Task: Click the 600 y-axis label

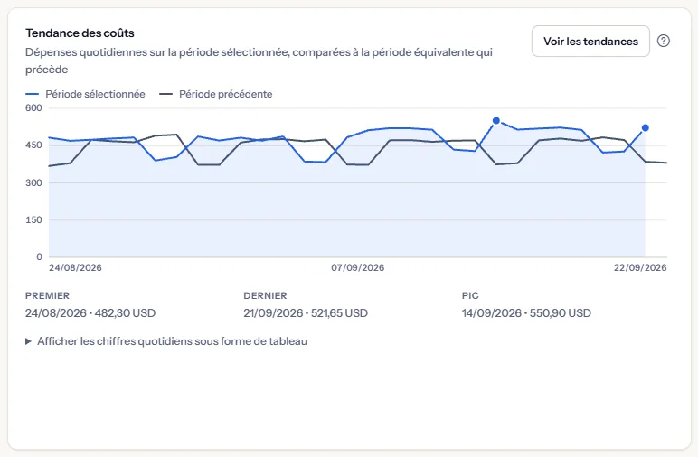Action: pos(33,108)
